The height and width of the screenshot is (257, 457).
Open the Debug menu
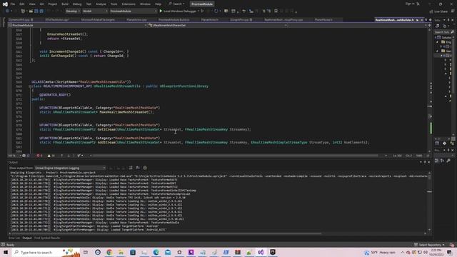click(x=77, y=4)
